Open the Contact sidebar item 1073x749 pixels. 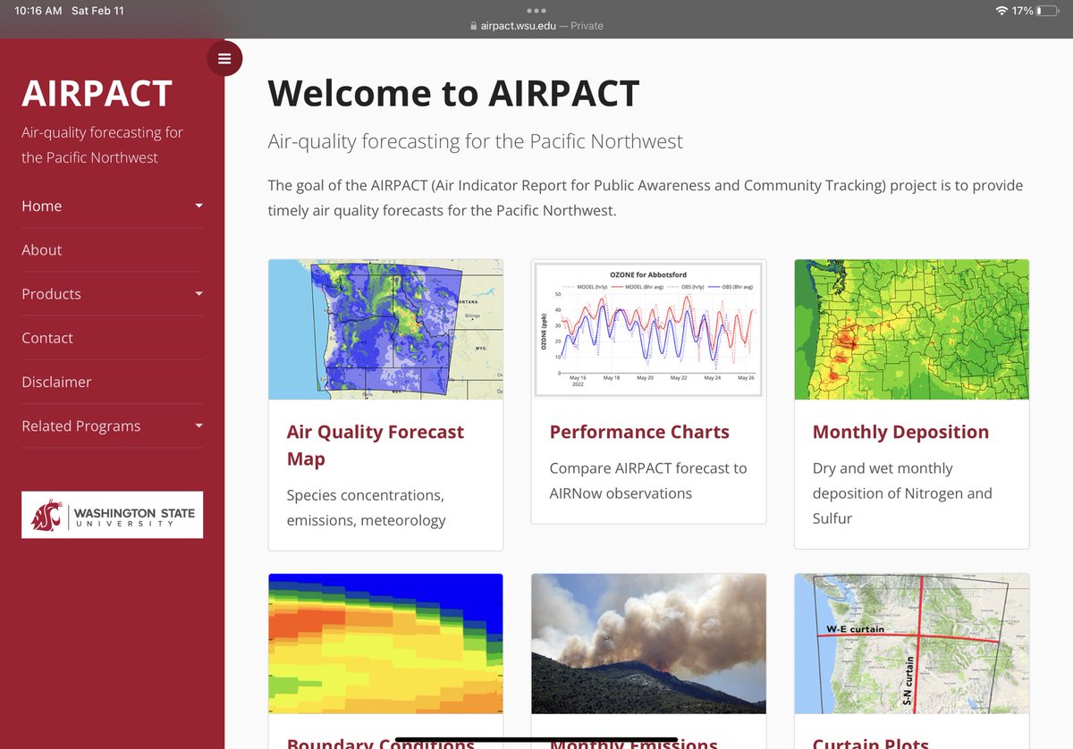click(x=47, y=338)
